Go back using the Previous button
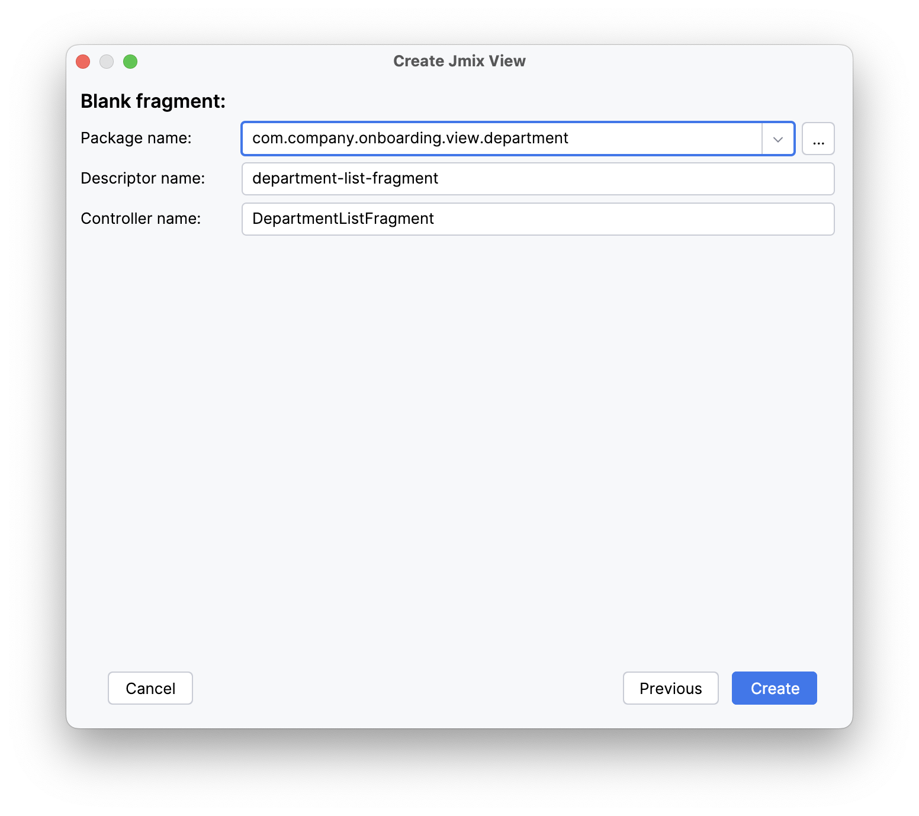The image size is (919, 816). pyautogui.click(x=670, y=688)
